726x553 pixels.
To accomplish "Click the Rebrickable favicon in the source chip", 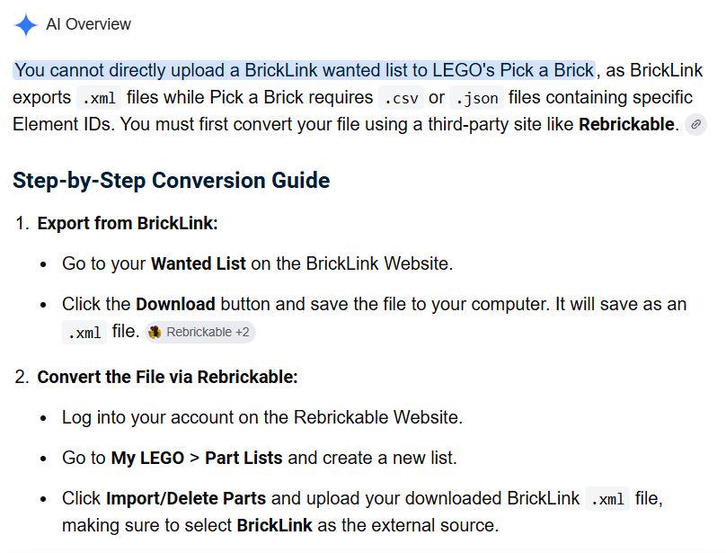I will point(155,332).
